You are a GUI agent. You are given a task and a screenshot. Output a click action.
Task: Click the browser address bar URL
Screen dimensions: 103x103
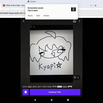coord(13,13)
